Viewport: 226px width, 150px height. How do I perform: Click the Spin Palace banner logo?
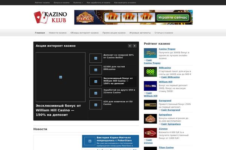[x=85, y=18]
